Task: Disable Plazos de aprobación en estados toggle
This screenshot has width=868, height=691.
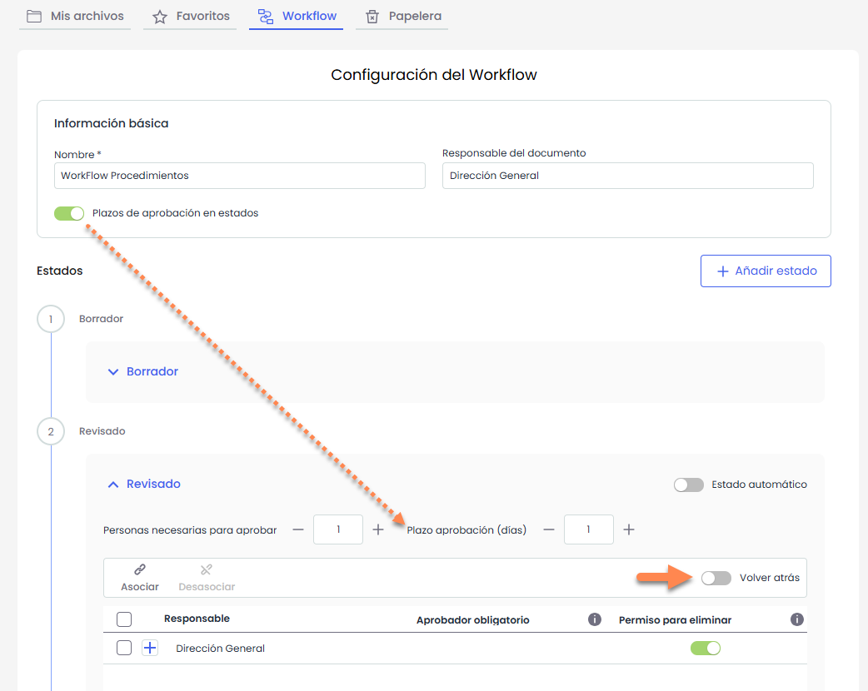Action: pyautogui.click(x=69, y=213)
